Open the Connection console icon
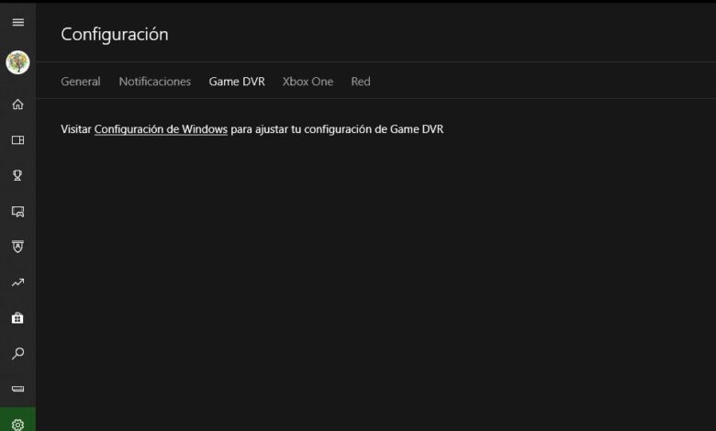Image resolution: width=716 pixels, height=431 pixels. tap(17, 389)
